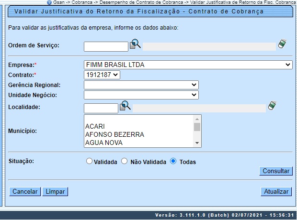Open the Empresa dropdown showing FIMM BRASIL LTDA
297x220 pixels.
tap(188, 65)
